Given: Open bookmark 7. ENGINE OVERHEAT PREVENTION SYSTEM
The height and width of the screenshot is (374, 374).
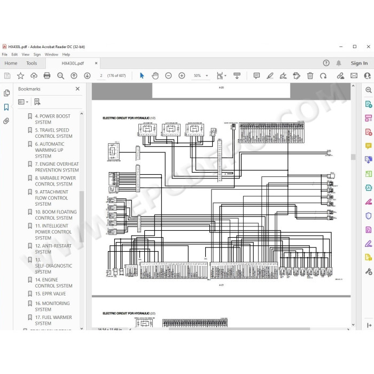Looking at the screenshot, I should [x=57, y=167].
